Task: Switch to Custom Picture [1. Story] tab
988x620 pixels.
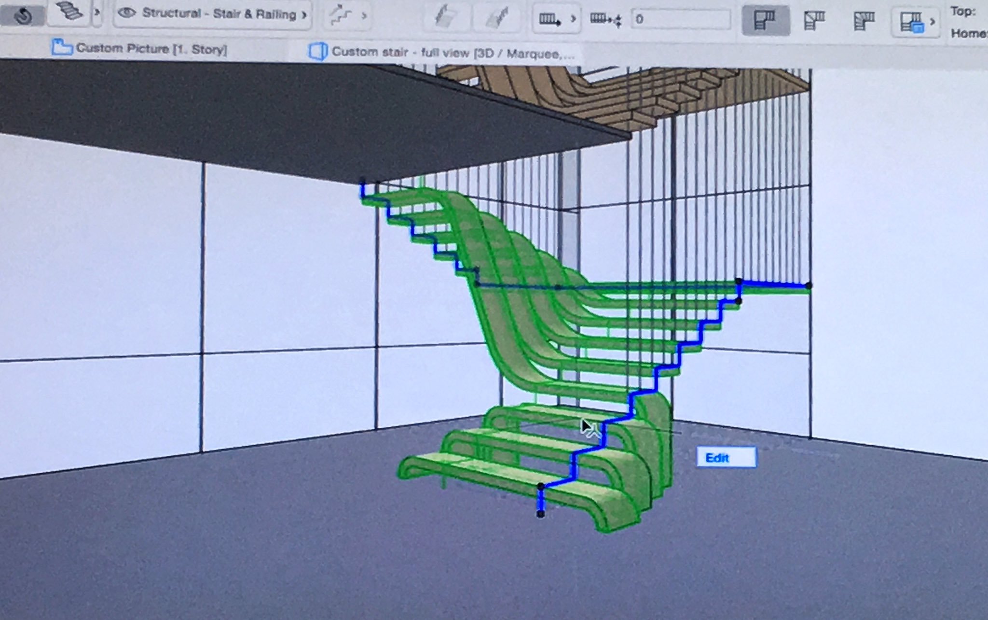Action: click(140, 48)
